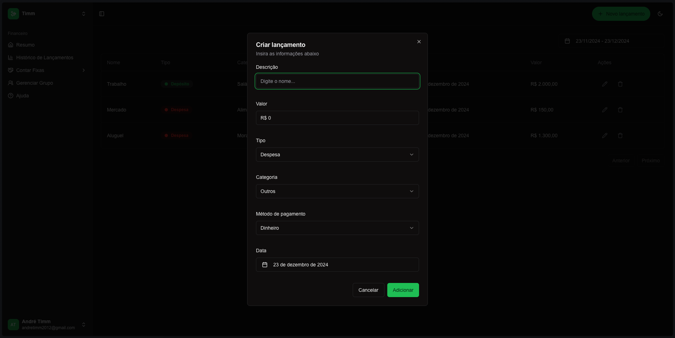Click the Trabalho name cell
675x338 pixels.
click(117, 84)
